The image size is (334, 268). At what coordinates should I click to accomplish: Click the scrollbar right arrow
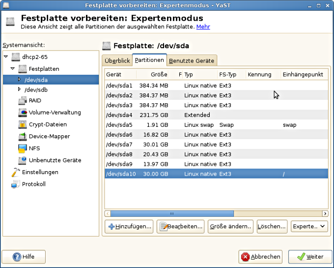click(325, 213)
